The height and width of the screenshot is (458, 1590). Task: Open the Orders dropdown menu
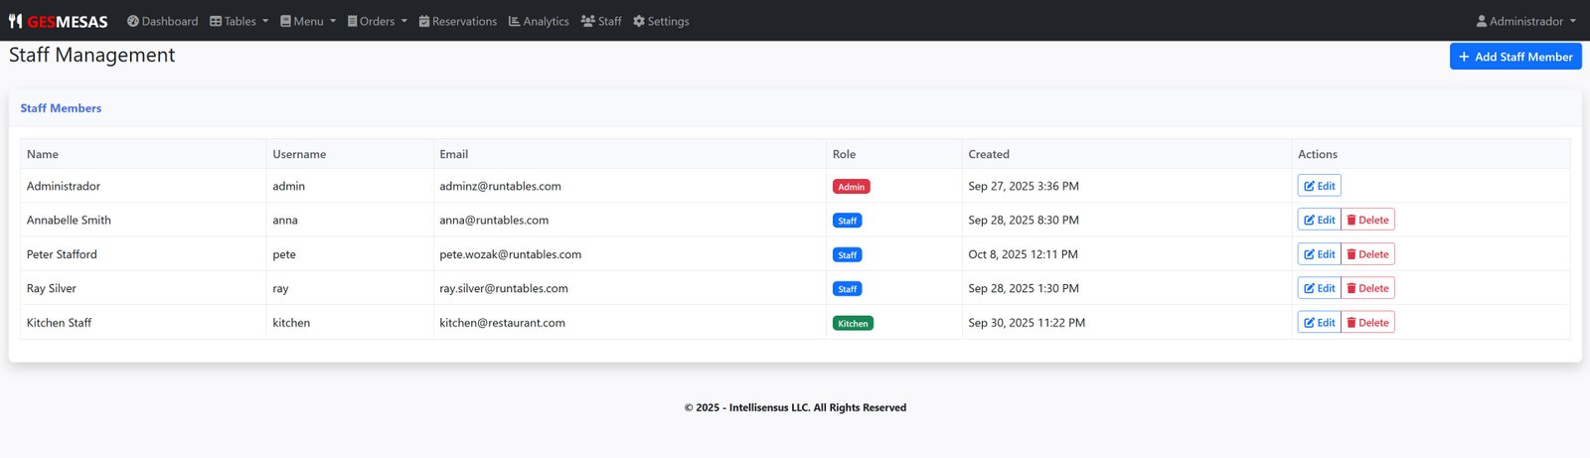[x=377, y=21]
